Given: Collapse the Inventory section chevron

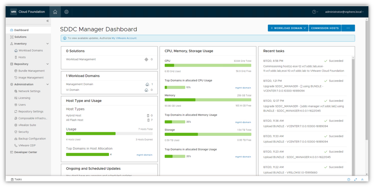Looking at the screenshot, I should point(48,44).
